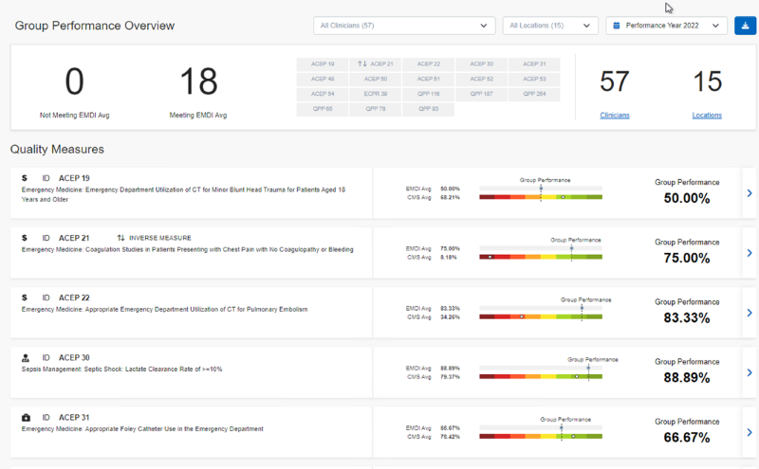Open the Locations link
Screen dimensions: 759x469
[707, 116]
